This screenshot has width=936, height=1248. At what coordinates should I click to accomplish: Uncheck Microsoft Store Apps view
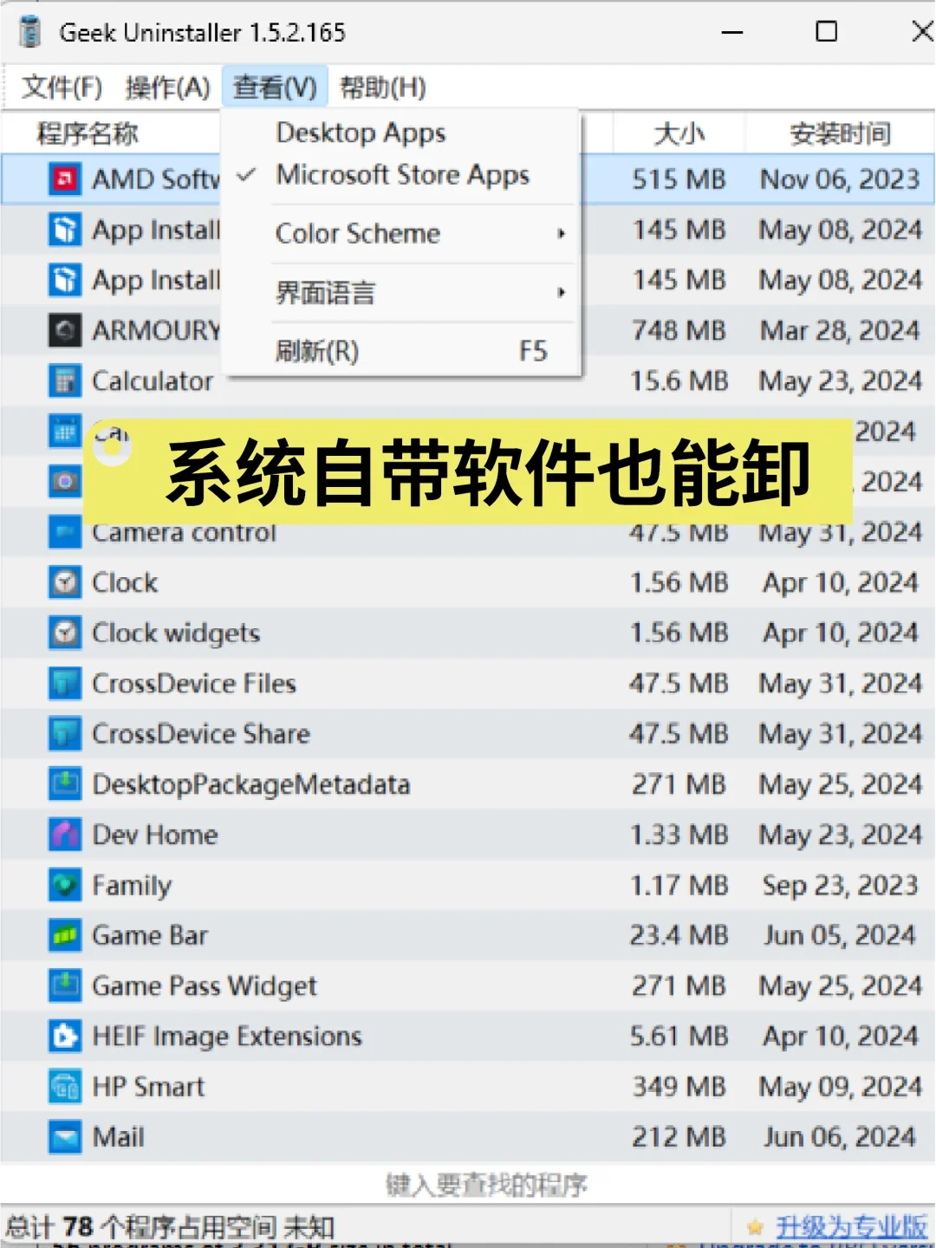402,175
